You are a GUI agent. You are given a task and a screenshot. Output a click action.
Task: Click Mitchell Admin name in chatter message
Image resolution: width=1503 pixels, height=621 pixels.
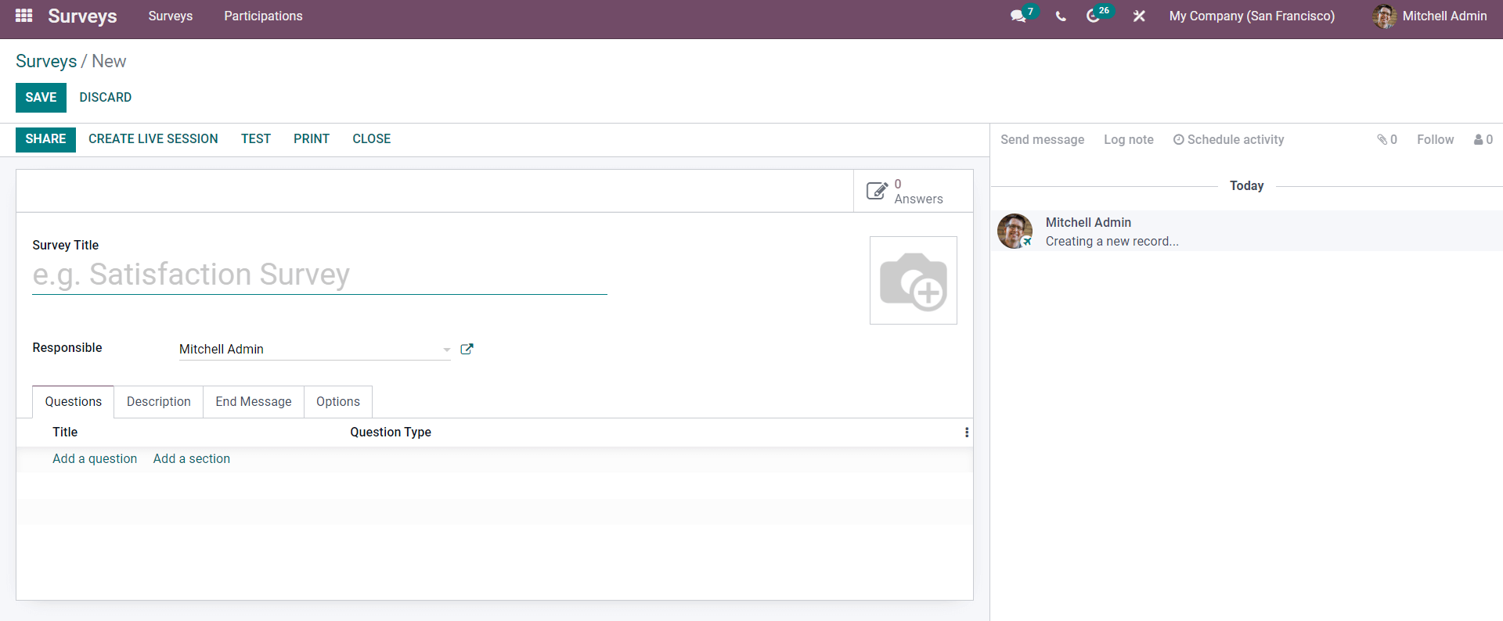[1088, 222]
